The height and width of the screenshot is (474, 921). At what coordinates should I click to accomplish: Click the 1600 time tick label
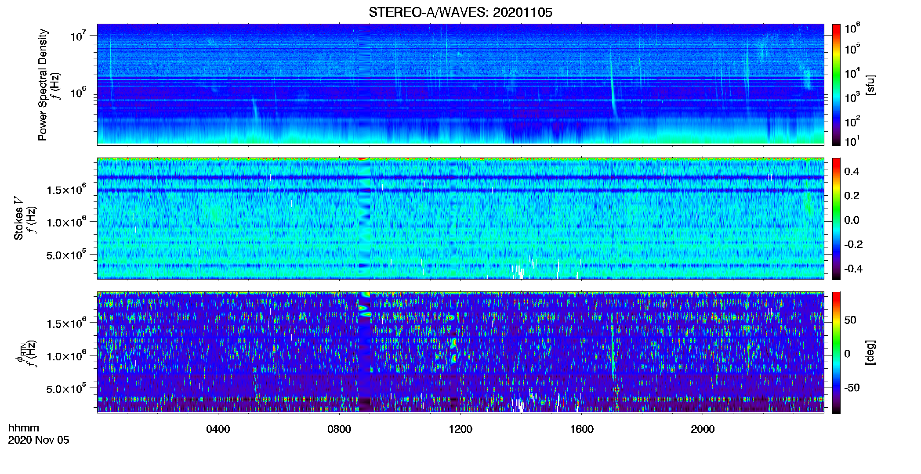point(582,429)
